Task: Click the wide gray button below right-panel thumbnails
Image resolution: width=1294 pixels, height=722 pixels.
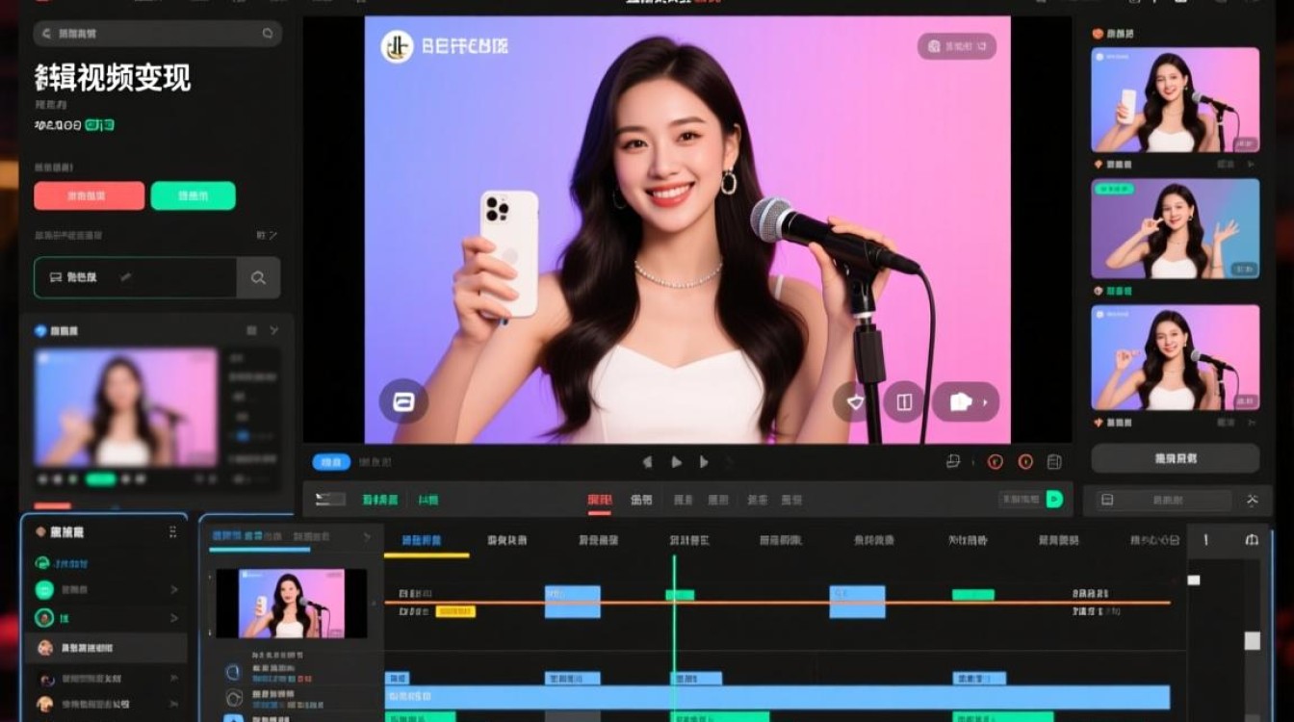Action: [1175, 458]
